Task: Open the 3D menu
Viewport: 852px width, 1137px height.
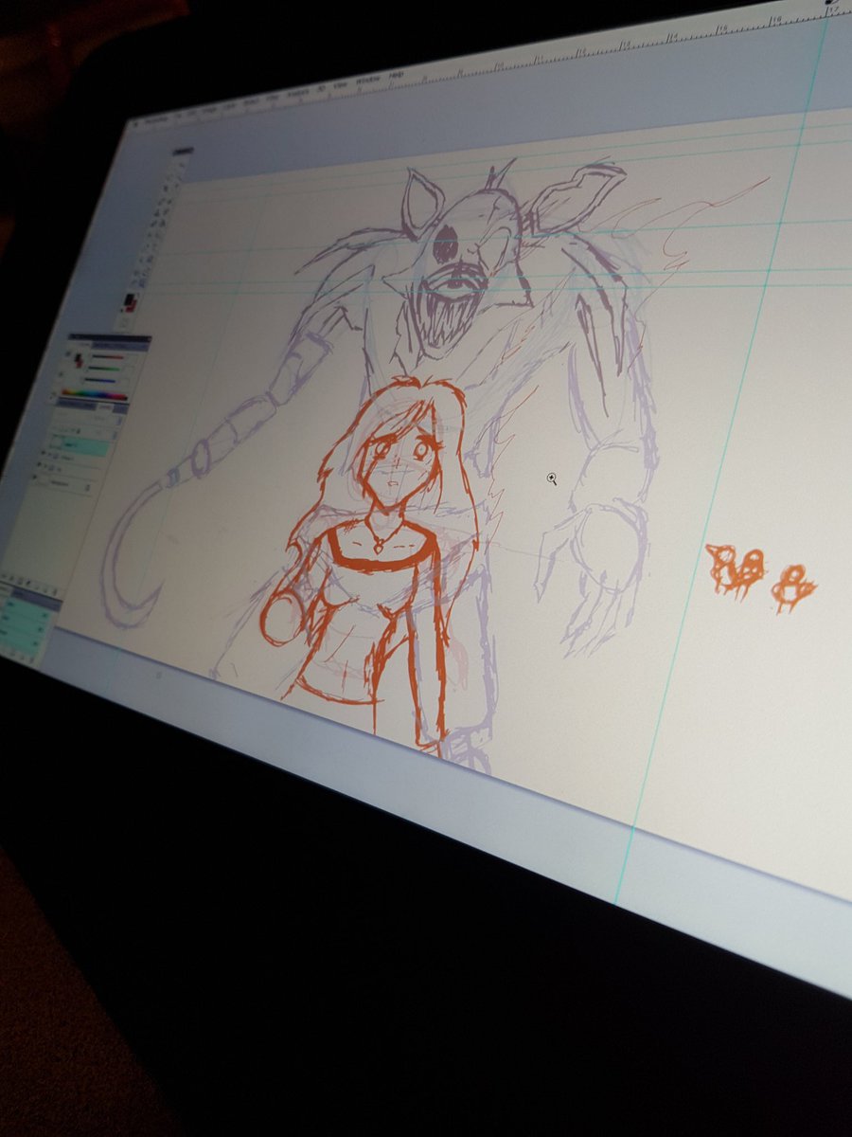Action: [320, 87]
